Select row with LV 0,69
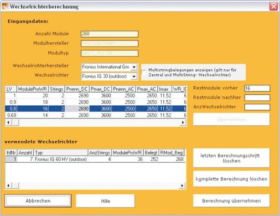The image size is (280, 216). click(x=96, y=115)
